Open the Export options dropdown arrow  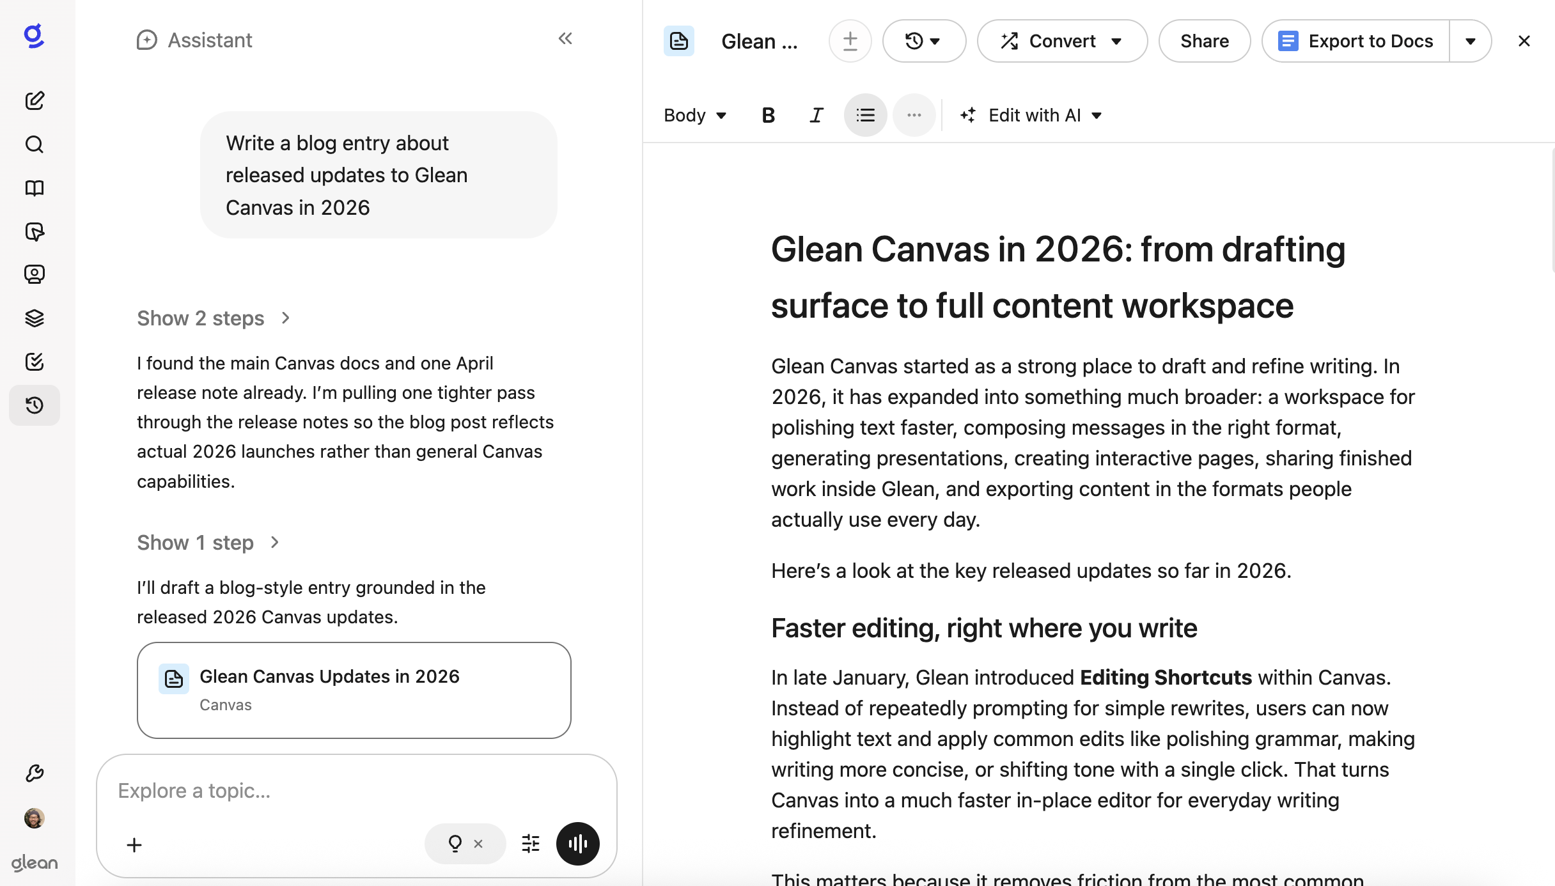coord(1471,42)
